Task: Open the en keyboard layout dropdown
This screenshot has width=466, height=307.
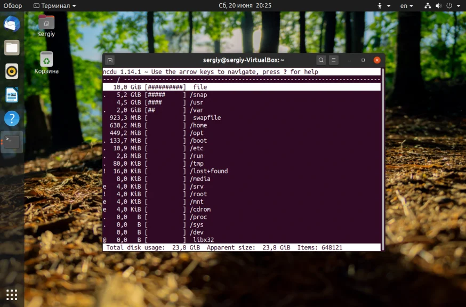Action: pos(407,6)
